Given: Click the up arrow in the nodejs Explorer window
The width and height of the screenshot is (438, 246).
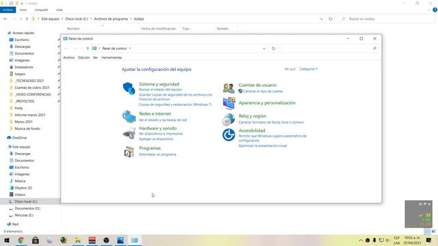Looking at the screenshot, I should [x=27, y=19].
